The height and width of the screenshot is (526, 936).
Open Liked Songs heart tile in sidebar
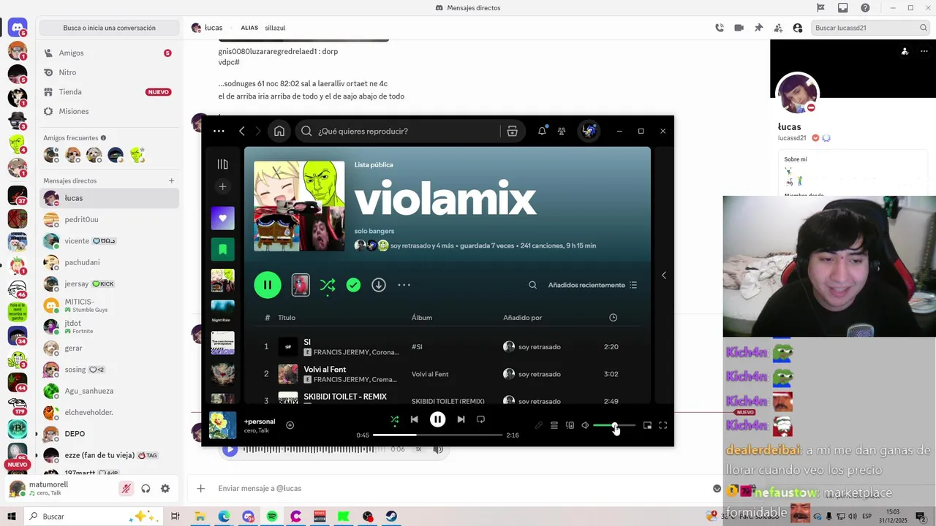click(x=223, y=218)
